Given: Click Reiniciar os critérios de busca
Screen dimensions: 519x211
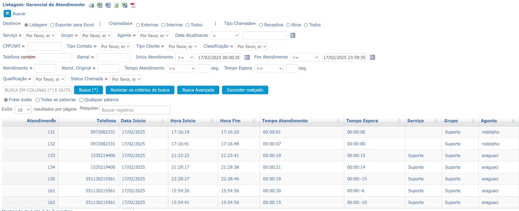Looking at the screenshot, I should (x=140, y=90).
